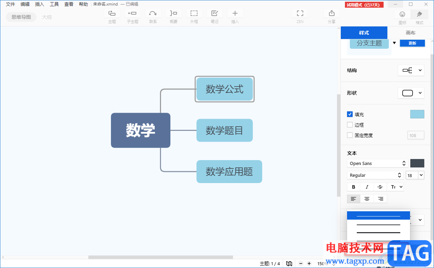Open the 图标 sticker panel
This screenshot has width=434, height=268.
click(x=402, y=14)
